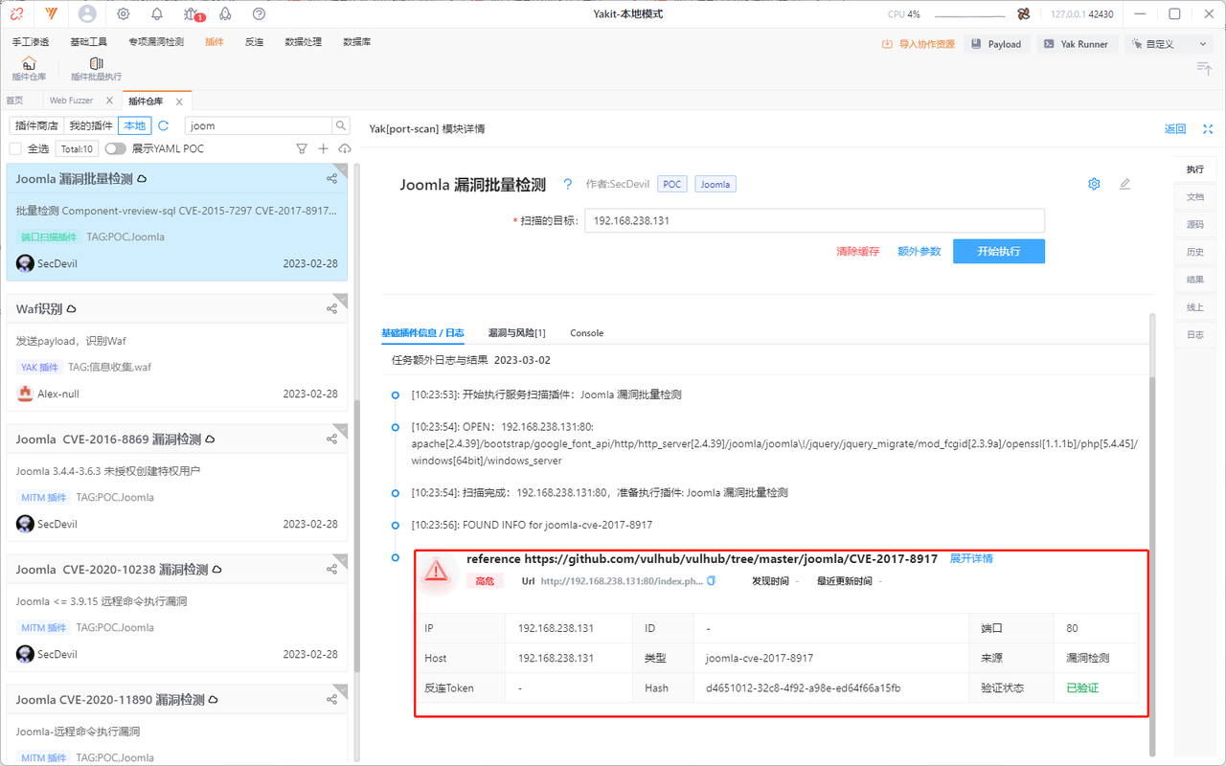The width and height of the screenshot is (1226, 766).
Task: Click 额外参数 link
Action: [919, 252]
